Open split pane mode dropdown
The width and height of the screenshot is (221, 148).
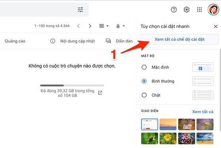tap(104, 26)
